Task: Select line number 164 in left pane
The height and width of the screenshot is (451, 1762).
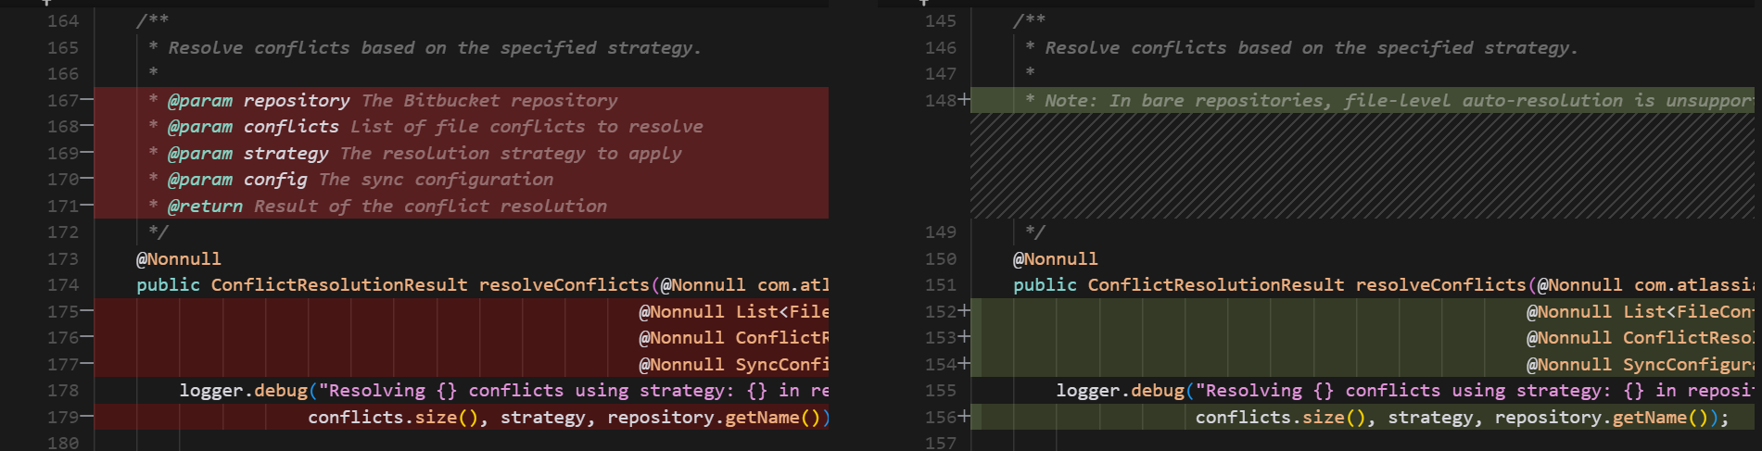Action: [63, 20]
